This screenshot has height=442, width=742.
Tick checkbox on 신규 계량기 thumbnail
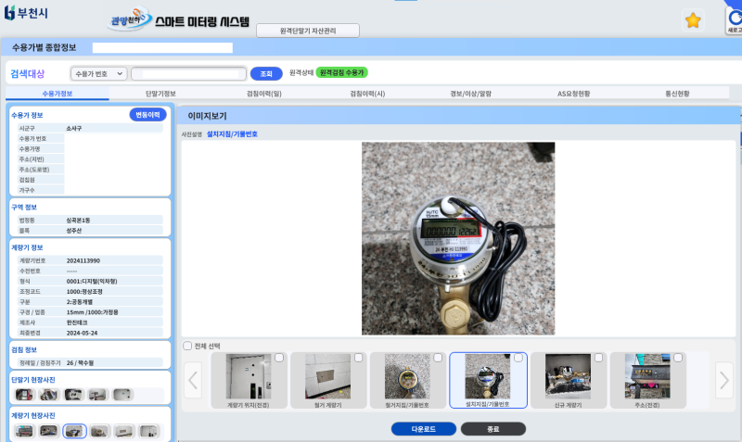[x=599, y=359]
